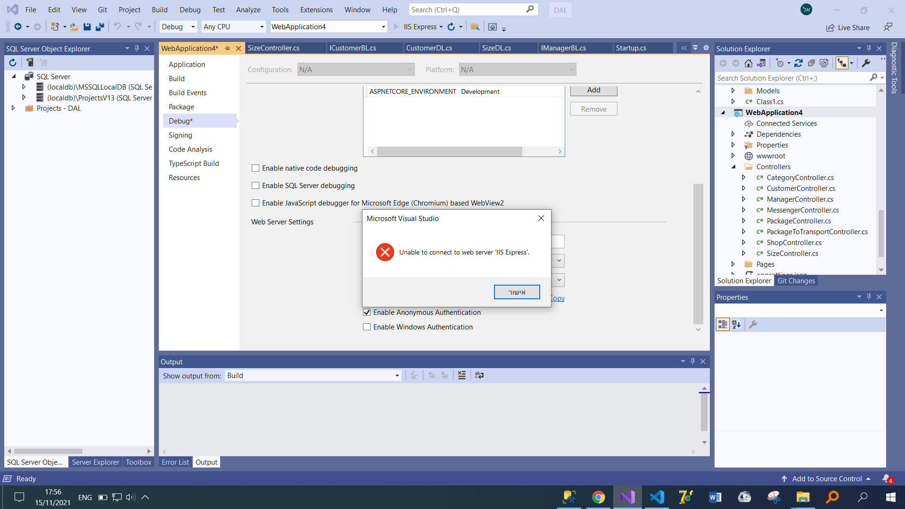
Task: Click the Home icon in Solution Explorer
Action: 748,63
